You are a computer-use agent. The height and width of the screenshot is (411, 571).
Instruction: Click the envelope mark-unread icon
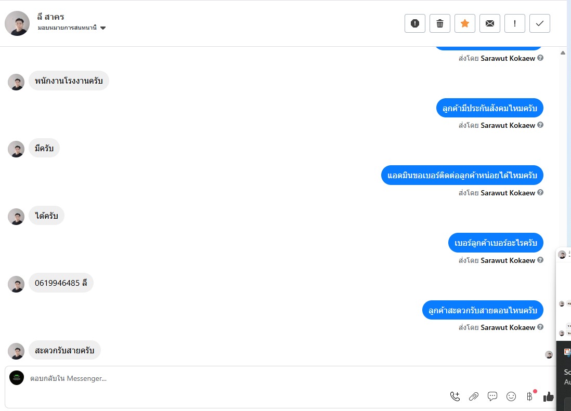point(489,23)
